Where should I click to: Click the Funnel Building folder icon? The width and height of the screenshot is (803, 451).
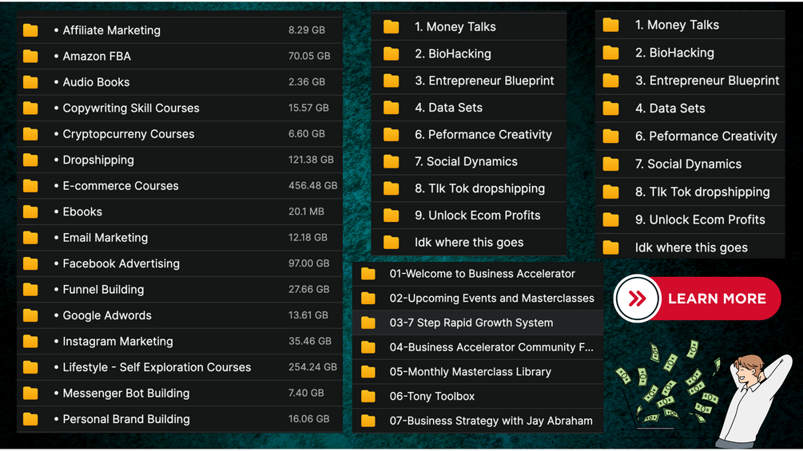coord(30,290)
